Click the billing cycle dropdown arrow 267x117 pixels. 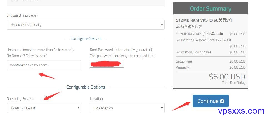[162, 25]
